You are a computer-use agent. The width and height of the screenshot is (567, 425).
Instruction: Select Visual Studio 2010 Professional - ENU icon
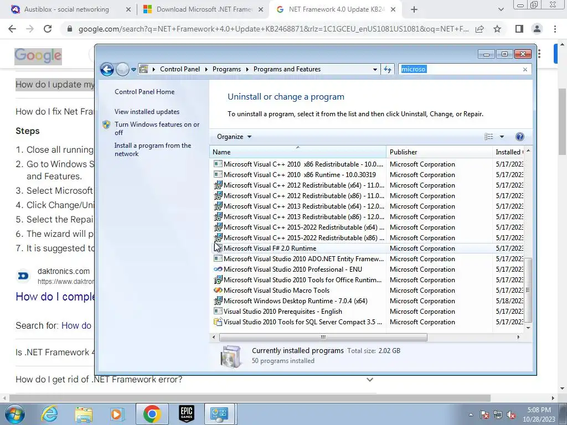(x=218, y=269)
